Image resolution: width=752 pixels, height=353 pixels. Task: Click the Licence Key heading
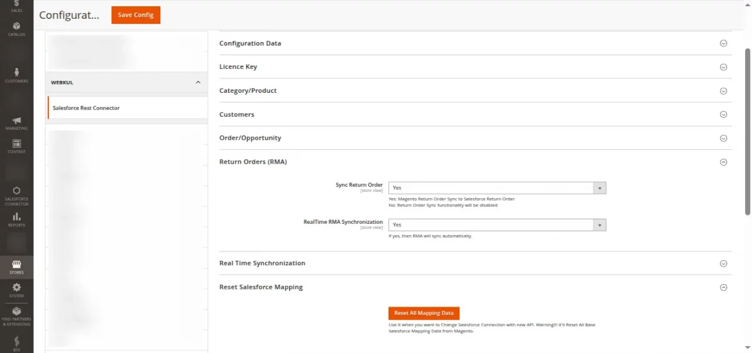pos(238,66)
